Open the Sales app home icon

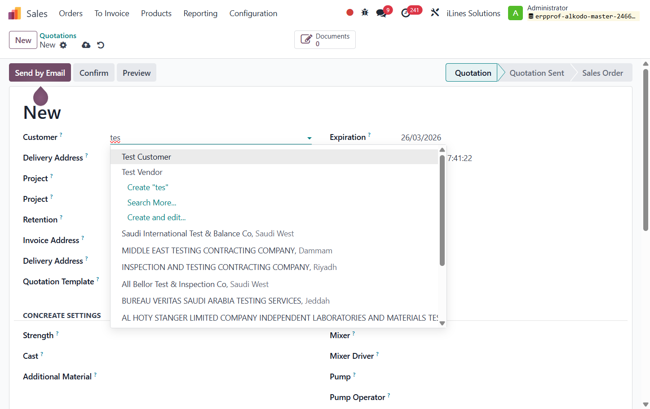tap(15, 13)
